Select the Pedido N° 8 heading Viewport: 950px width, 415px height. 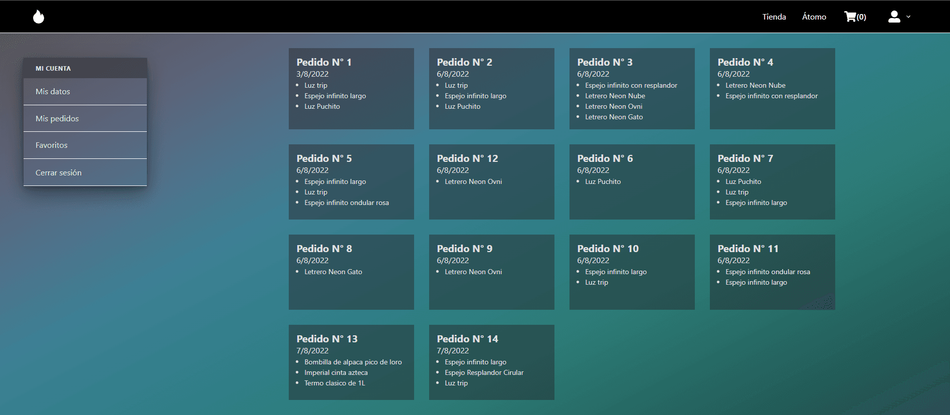[x=324, y=249]
